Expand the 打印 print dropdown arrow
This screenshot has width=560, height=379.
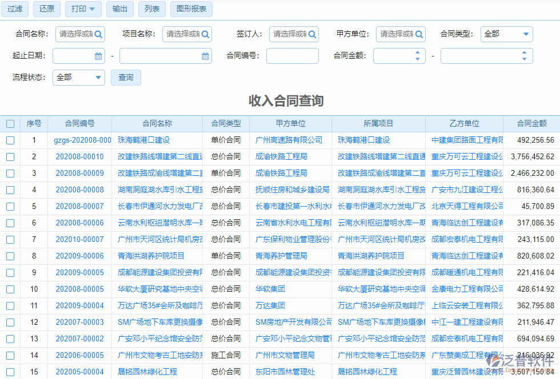[93, 9]
